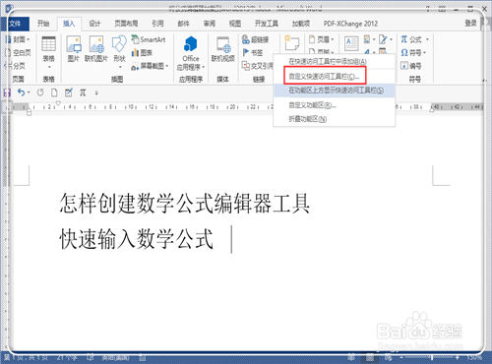This screenshot has height=364, width=492.
Task: Insert a blank page with 空白页
Action: point(19,52)
